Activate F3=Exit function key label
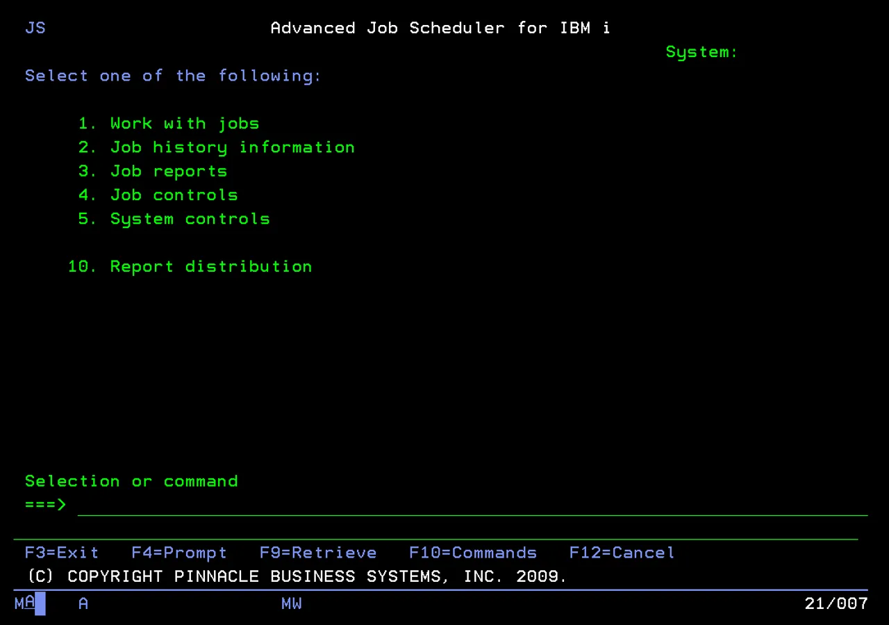 pos(61,552)
